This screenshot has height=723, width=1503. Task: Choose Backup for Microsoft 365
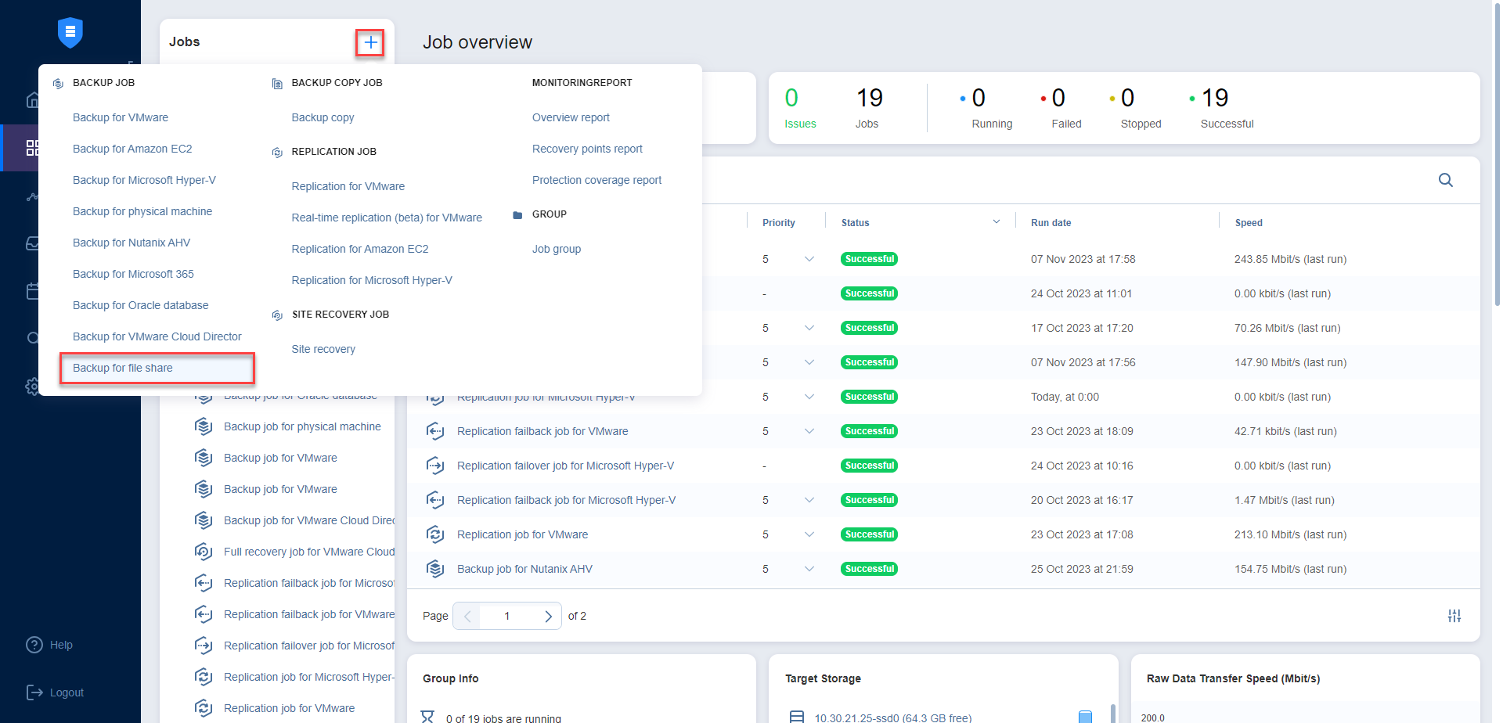(133, 274)
